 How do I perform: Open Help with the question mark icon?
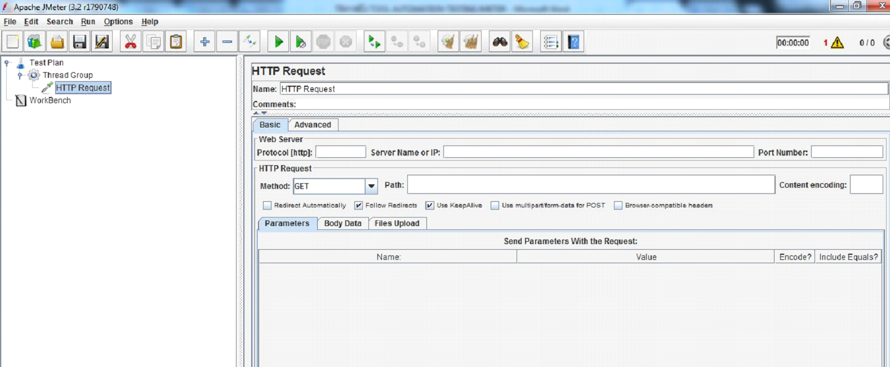coord(573,42)
